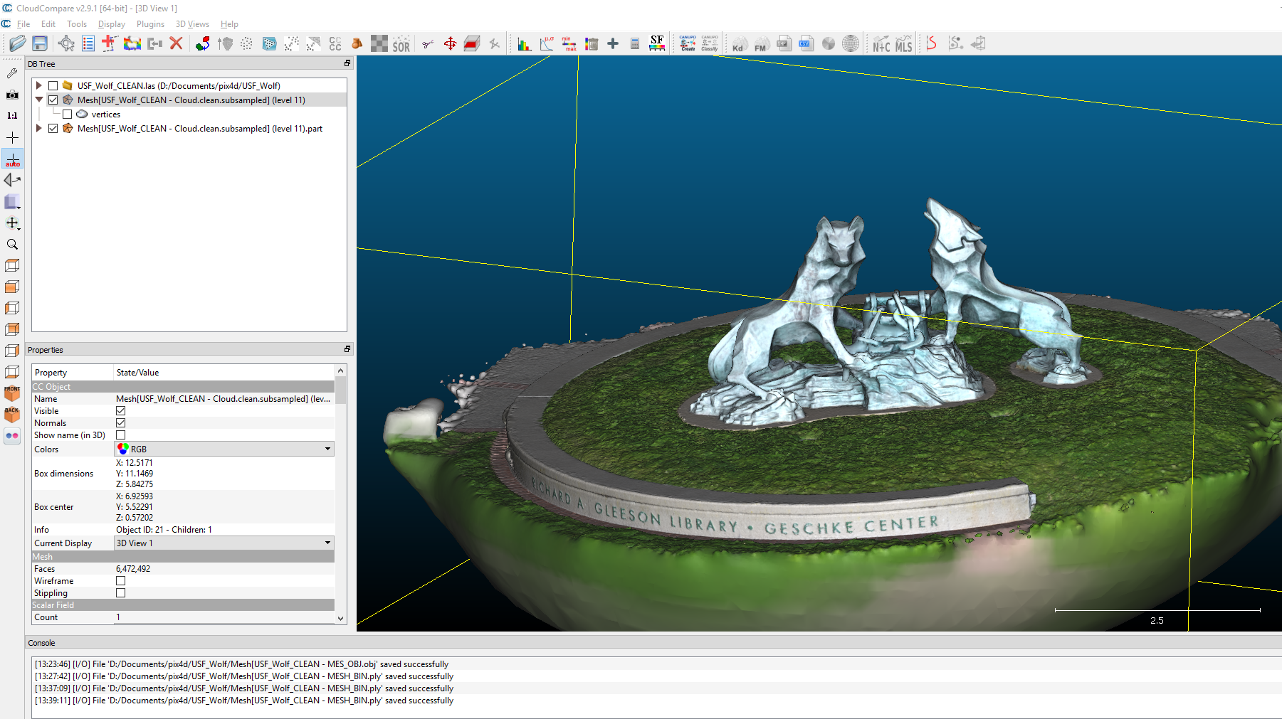
Task: Open the point list picking tool
Action: [88, 43]
